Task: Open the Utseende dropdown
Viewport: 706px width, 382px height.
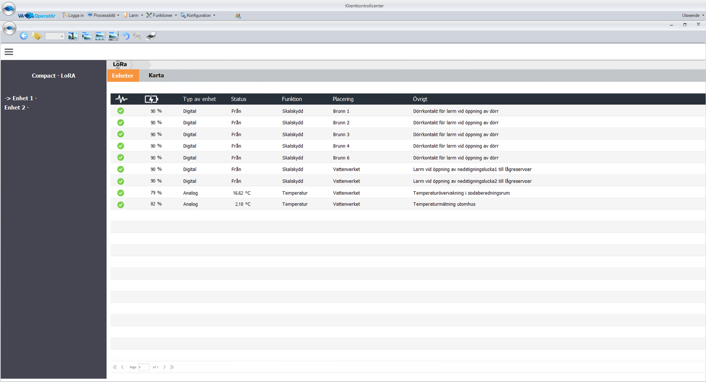Action: [x=692, y=15]
